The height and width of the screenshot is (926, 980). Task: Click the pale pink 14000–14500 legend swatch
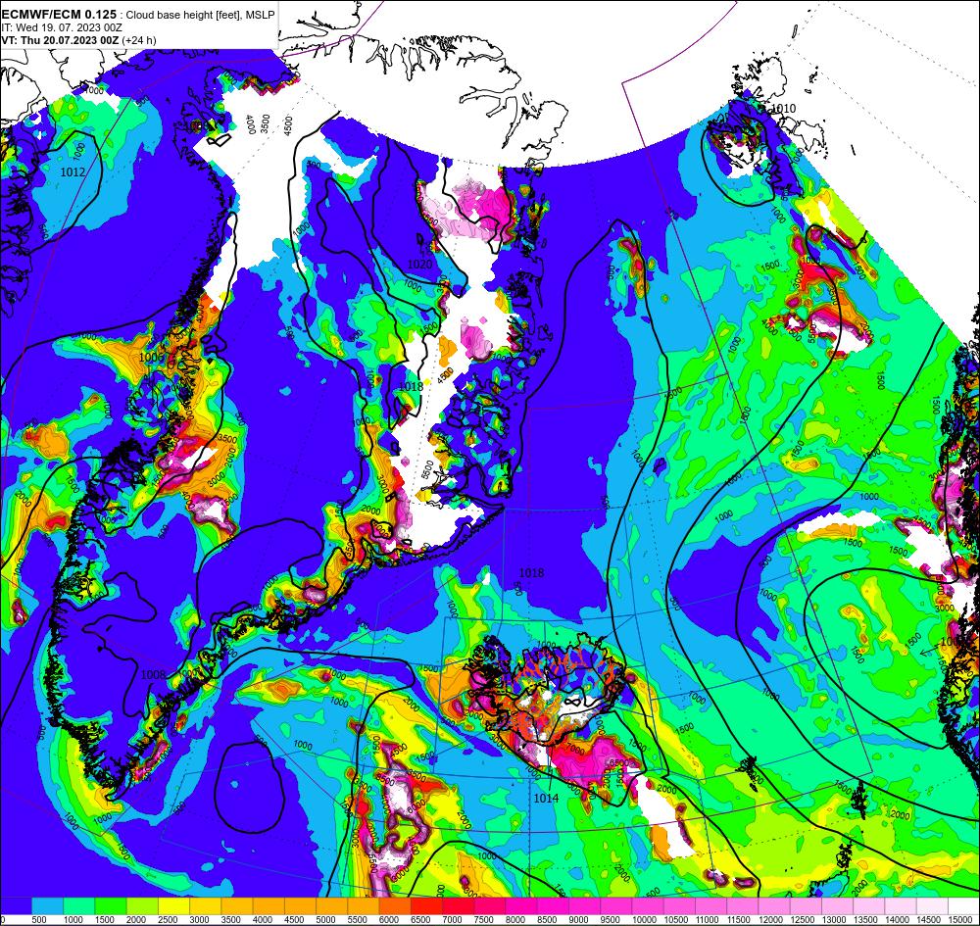point(901,905)
